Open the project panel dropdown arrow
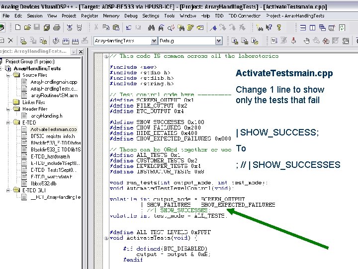This screenshot has height=269, width=358. (74, 52)
